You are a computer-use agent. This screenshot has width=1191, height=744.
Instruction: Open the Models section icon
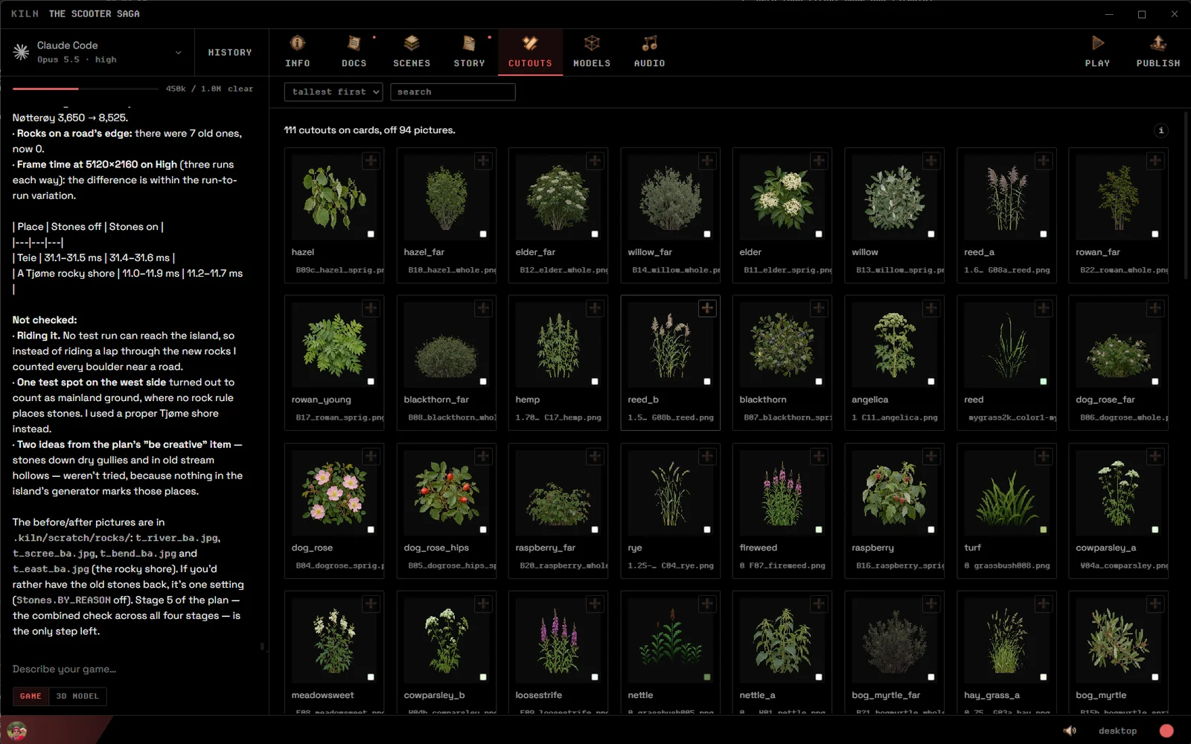coord(592,43)
